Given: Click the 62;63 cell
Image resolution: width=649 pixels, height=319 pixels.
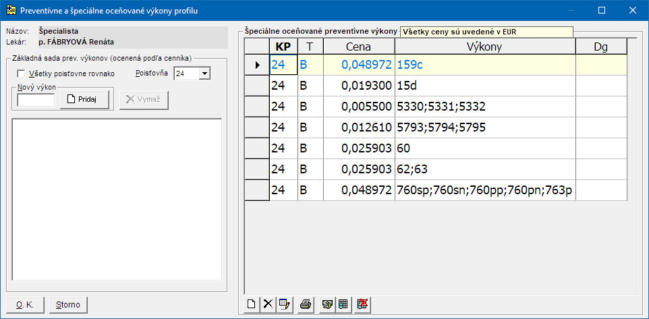Looking at the screenshot, I should pyautogui.click(x=485, y=169).
